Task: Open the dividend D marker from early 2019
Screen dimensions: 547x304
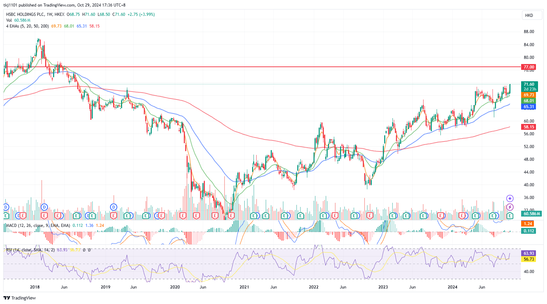Action: click(113, 207)
